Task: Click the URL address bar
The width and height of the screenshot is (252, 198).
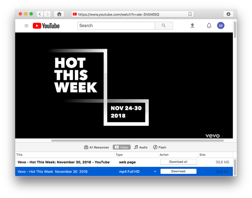Action: tap(132, 14)
